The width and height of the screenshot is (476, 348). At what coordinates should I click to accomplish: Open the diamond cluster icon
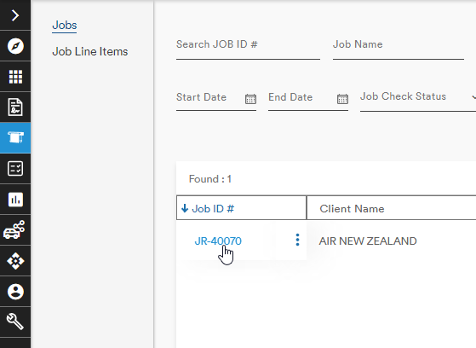click(x=15, y=261)
